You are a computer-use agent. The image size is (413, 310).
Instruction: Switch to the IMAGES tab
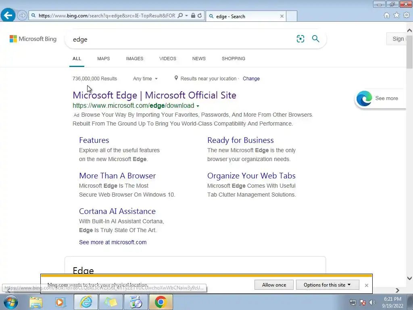135,59
